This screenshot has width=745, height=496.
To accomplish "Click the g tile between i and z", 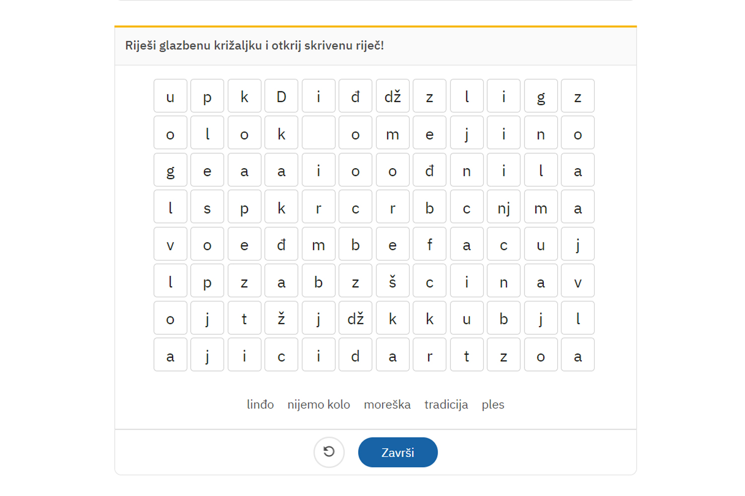I will 540,96.
